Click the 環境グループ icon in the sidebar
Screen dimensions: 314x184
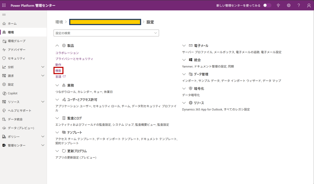tap(4, 41)
